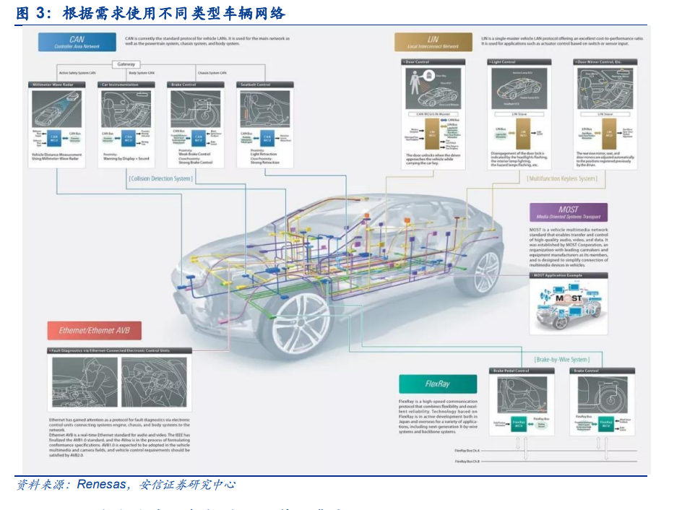This screenshot has width=682, height=510.
Task: Click the 'Light Retraction' caption
Action: click(x=264, y=155)
